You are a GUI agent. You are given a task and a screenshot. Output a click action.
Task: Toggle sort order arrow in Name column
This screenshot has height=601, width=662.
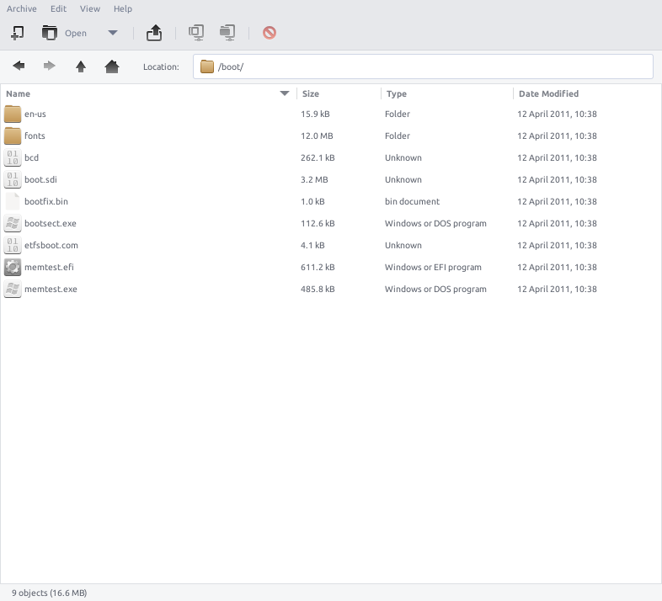285,93
